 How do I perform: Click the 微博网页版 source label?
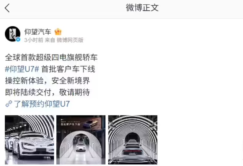click(x=70, y=40)
